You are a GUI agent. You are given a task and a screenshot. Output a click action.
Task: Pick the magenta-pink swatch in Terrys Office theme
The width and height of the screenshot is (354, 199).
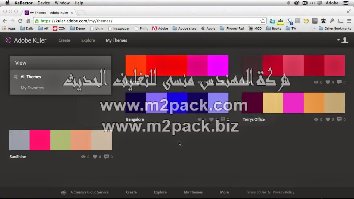pos(293,103)
